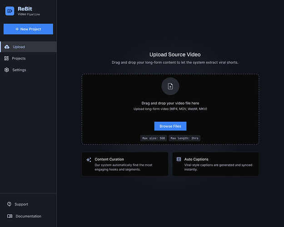Click the file upload icon in drop zone
Image resolution: width=284 pixels, height=227 pixels.
[x=170, y=86]
